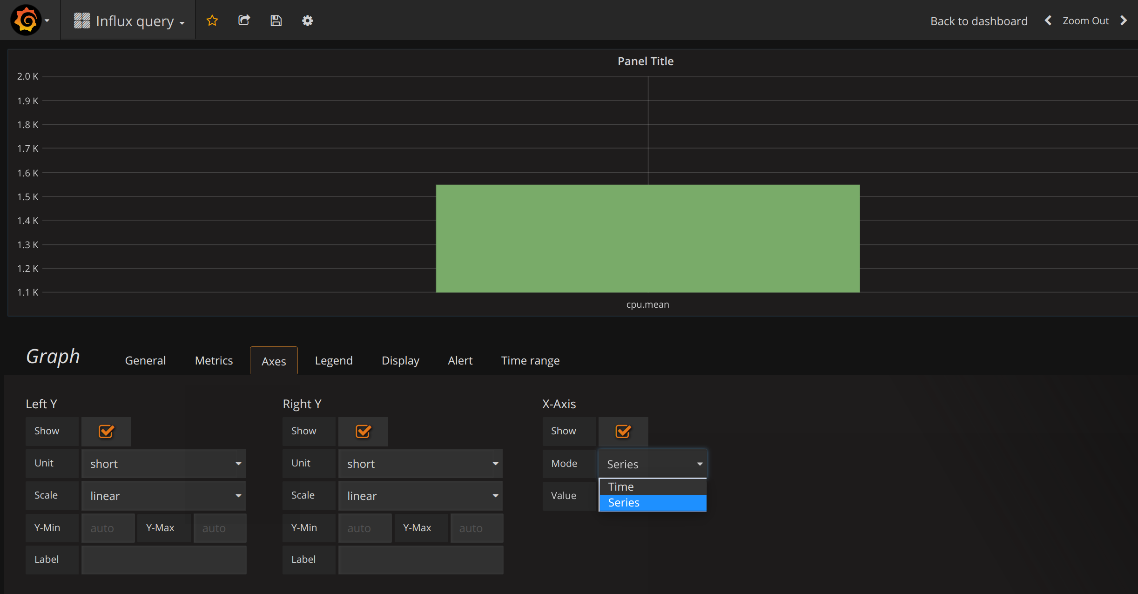Click the green cpu.mean bar
The height and width of the screenshot is (594, 1138).
(x=647, y=238)
